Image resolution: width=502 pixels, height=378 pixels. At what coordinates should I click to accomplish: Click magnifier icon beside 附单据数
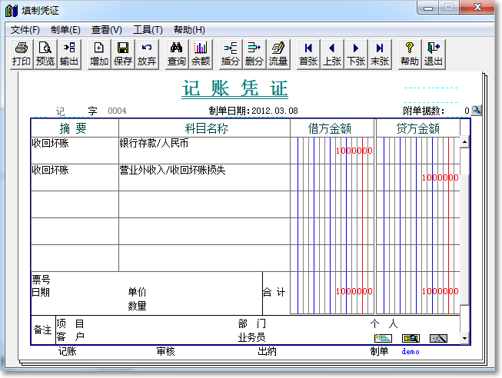pos(477,111)
